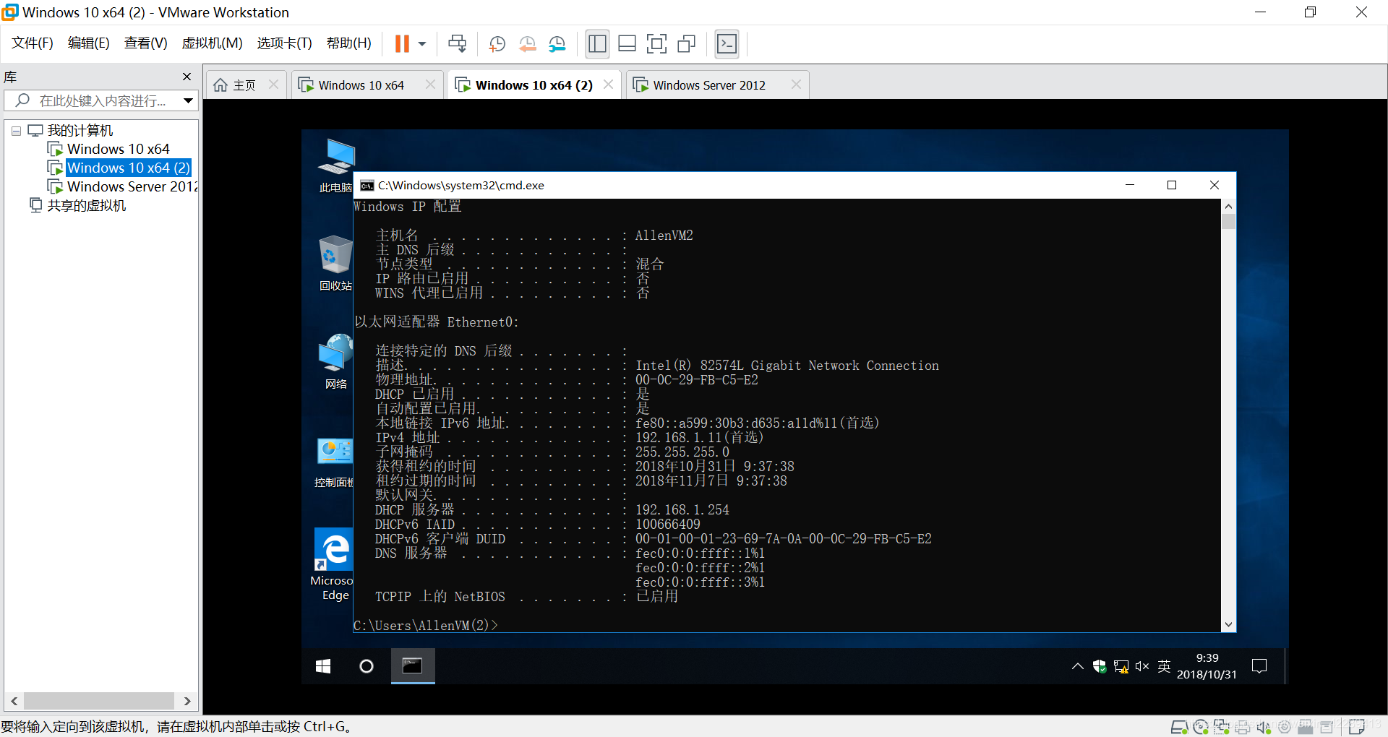Select Windows 10 x64 (2) in library
1388x737 pixels.
click(129, 168)
